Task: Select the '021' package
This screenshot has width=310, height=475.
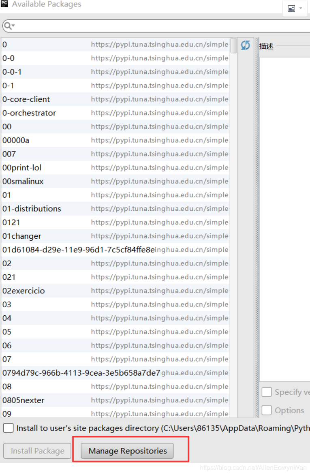Action: coord(115,277)
